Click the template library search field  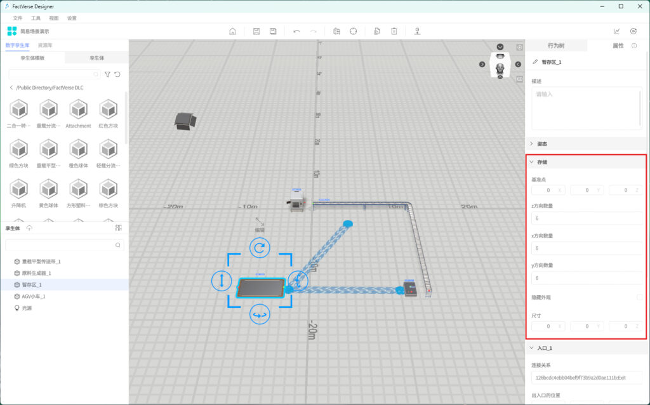click(55, 74)
